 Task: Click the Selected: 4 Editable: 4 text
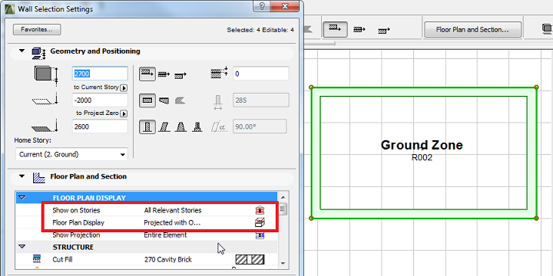click(x=260, y=30)
